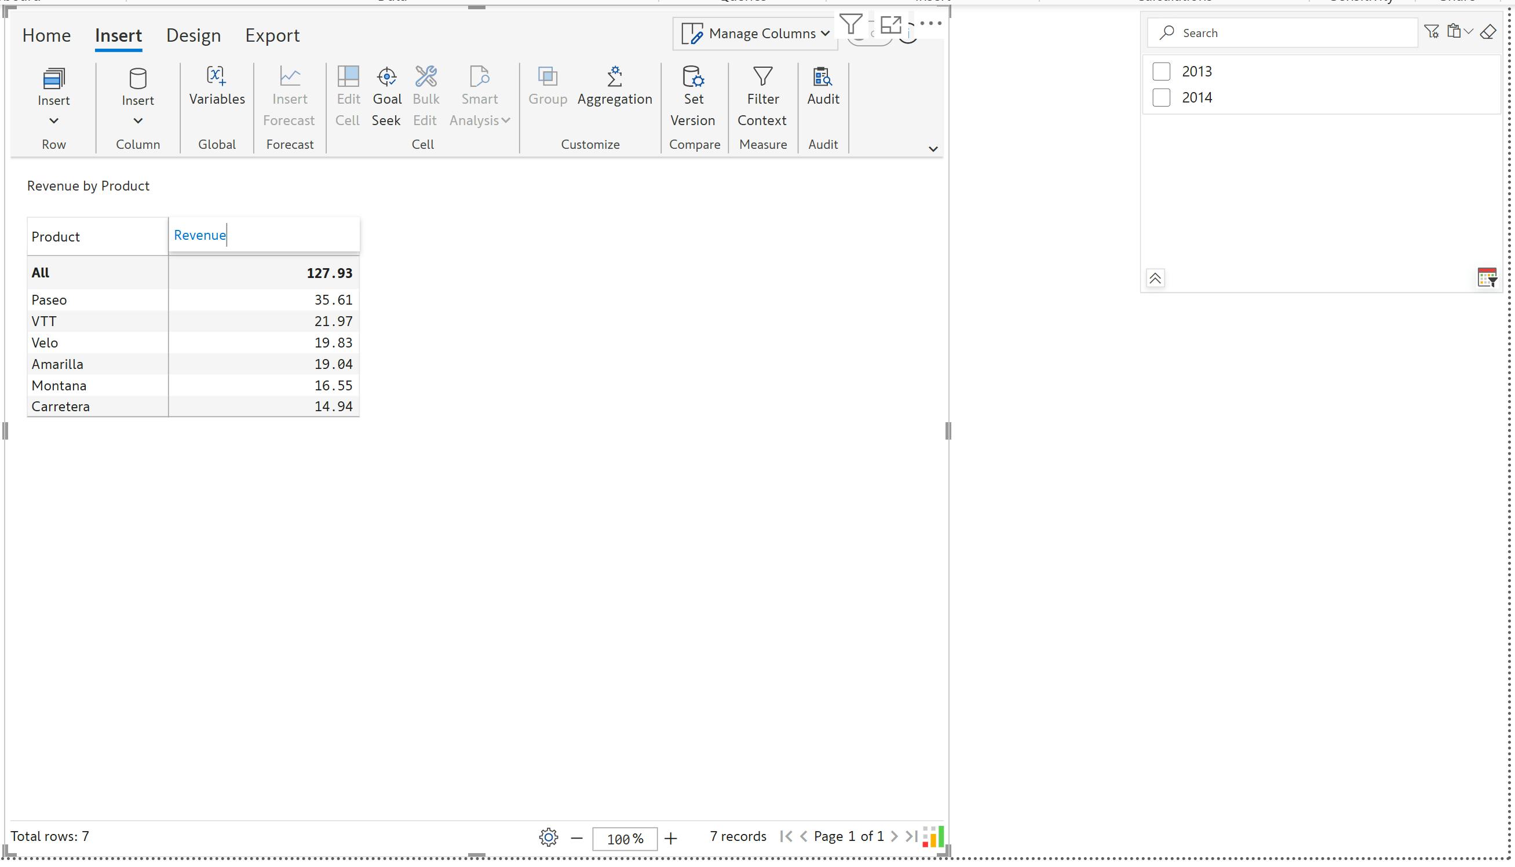This screenshot has width=1515, height=867.
Task: Click the eraser clear selections icon
Action: point(1488,32)
